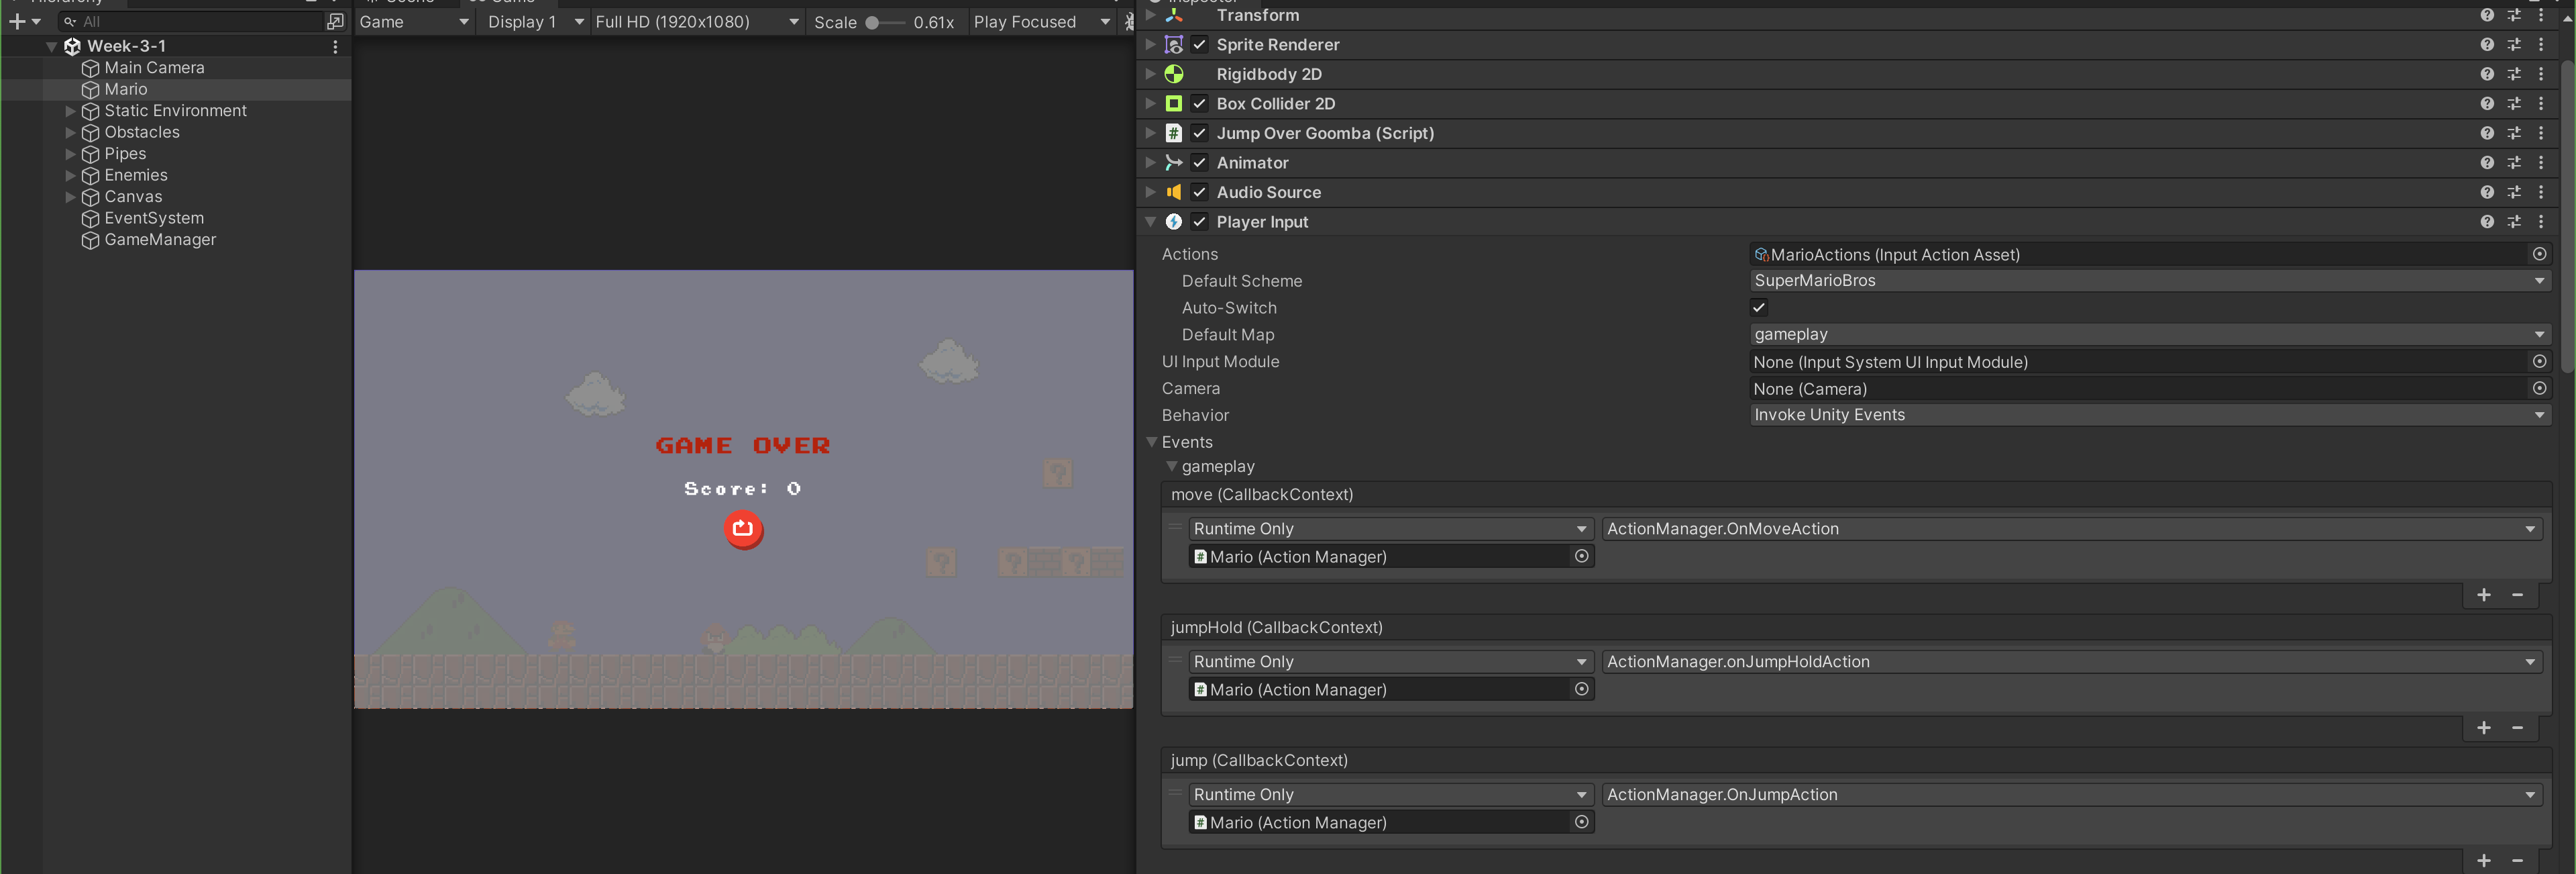
Task: Open Rigidbody 2D preset settings icon
Action: tap(2513, 74)
